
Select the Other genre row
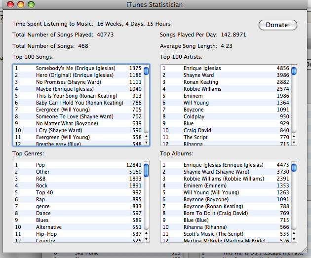point(78,172)
